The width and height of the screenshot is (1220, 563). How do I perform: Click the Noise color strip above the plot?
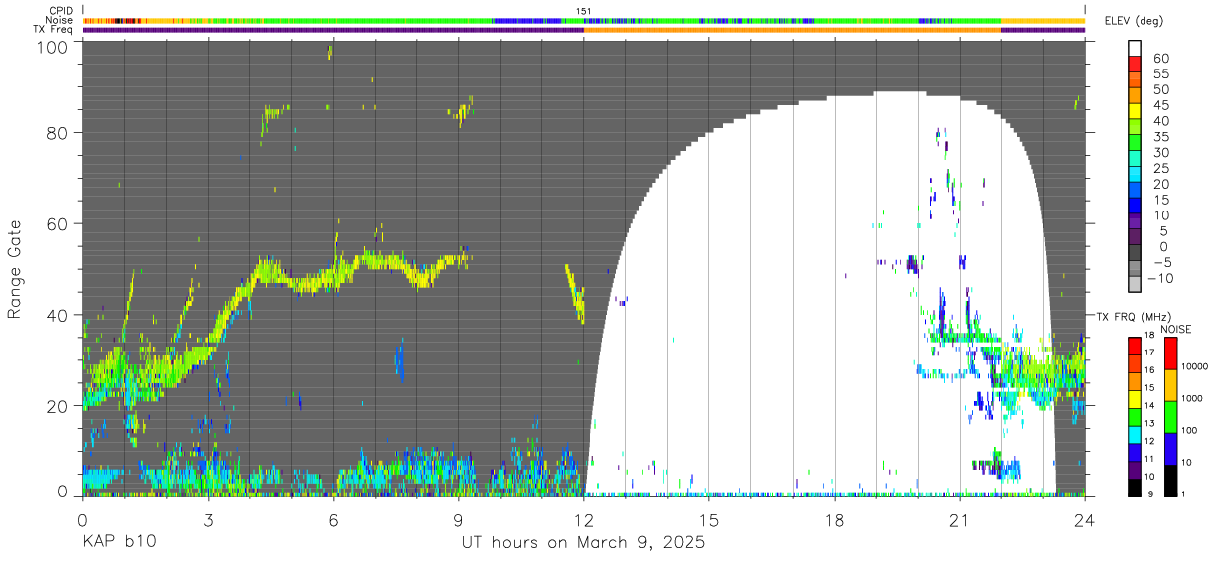(584, 20)
